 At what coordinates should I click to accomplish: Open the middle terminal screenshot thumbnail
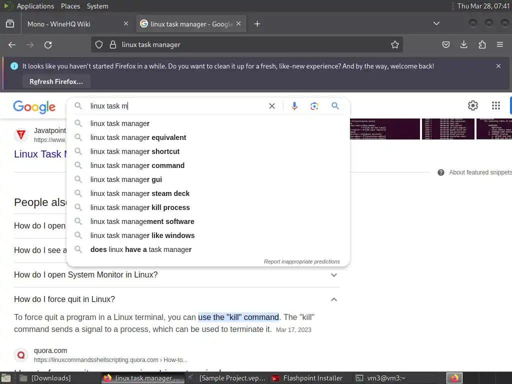448,129
